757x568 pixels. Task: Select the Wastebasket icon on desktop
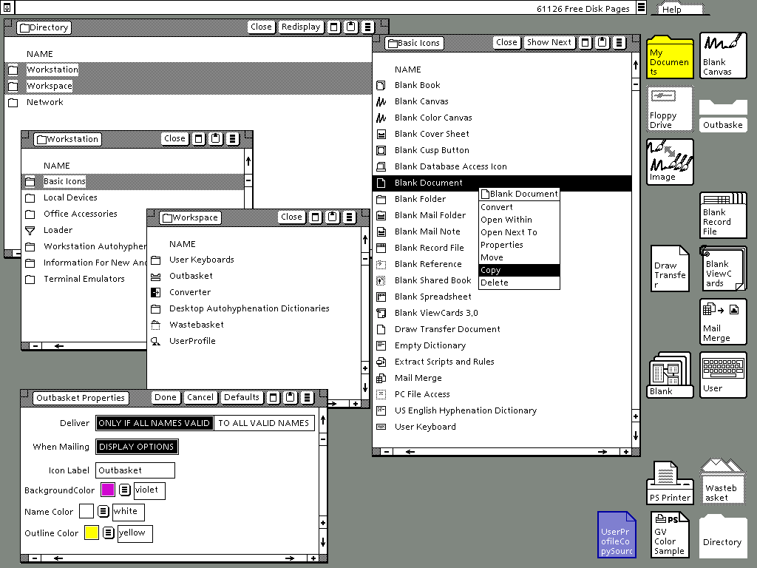723,481
